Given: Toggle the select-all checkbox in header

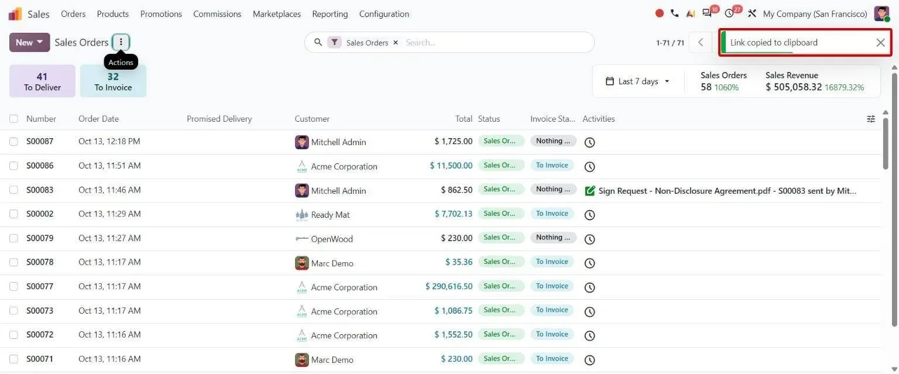Looking at the screenshot, I should [x=13, y=119].
